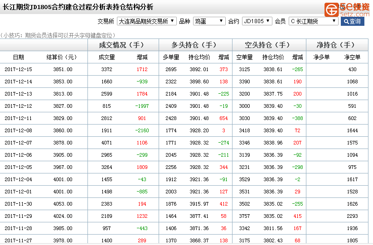Click short average price 3811.56
The width and height of the screenshot is (373, 245).
(x=273, y=228)
